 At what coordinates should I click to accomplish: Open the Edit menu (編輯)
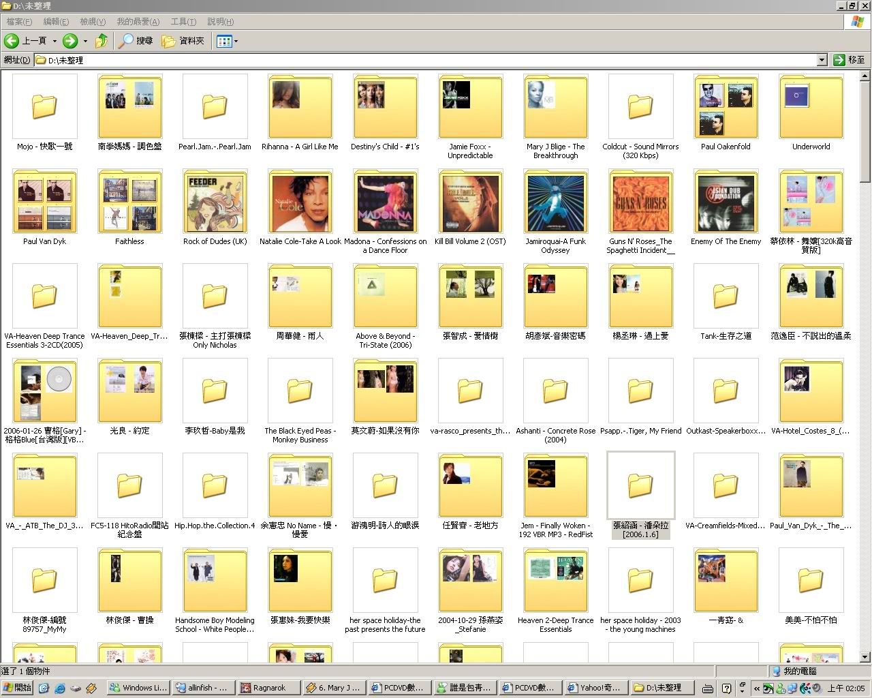coord(56,22)
